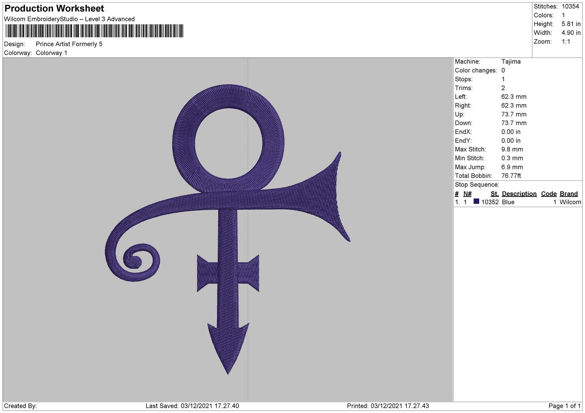
Task: Click the 'Created By:' footer label
Action: pyautogui.click(x=20, y=406)
